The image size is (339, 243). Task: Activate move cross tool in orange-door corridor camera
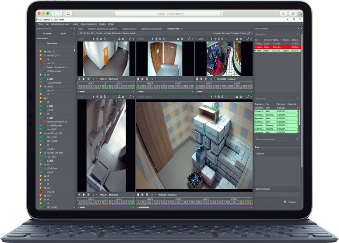[x=97, y=39]
